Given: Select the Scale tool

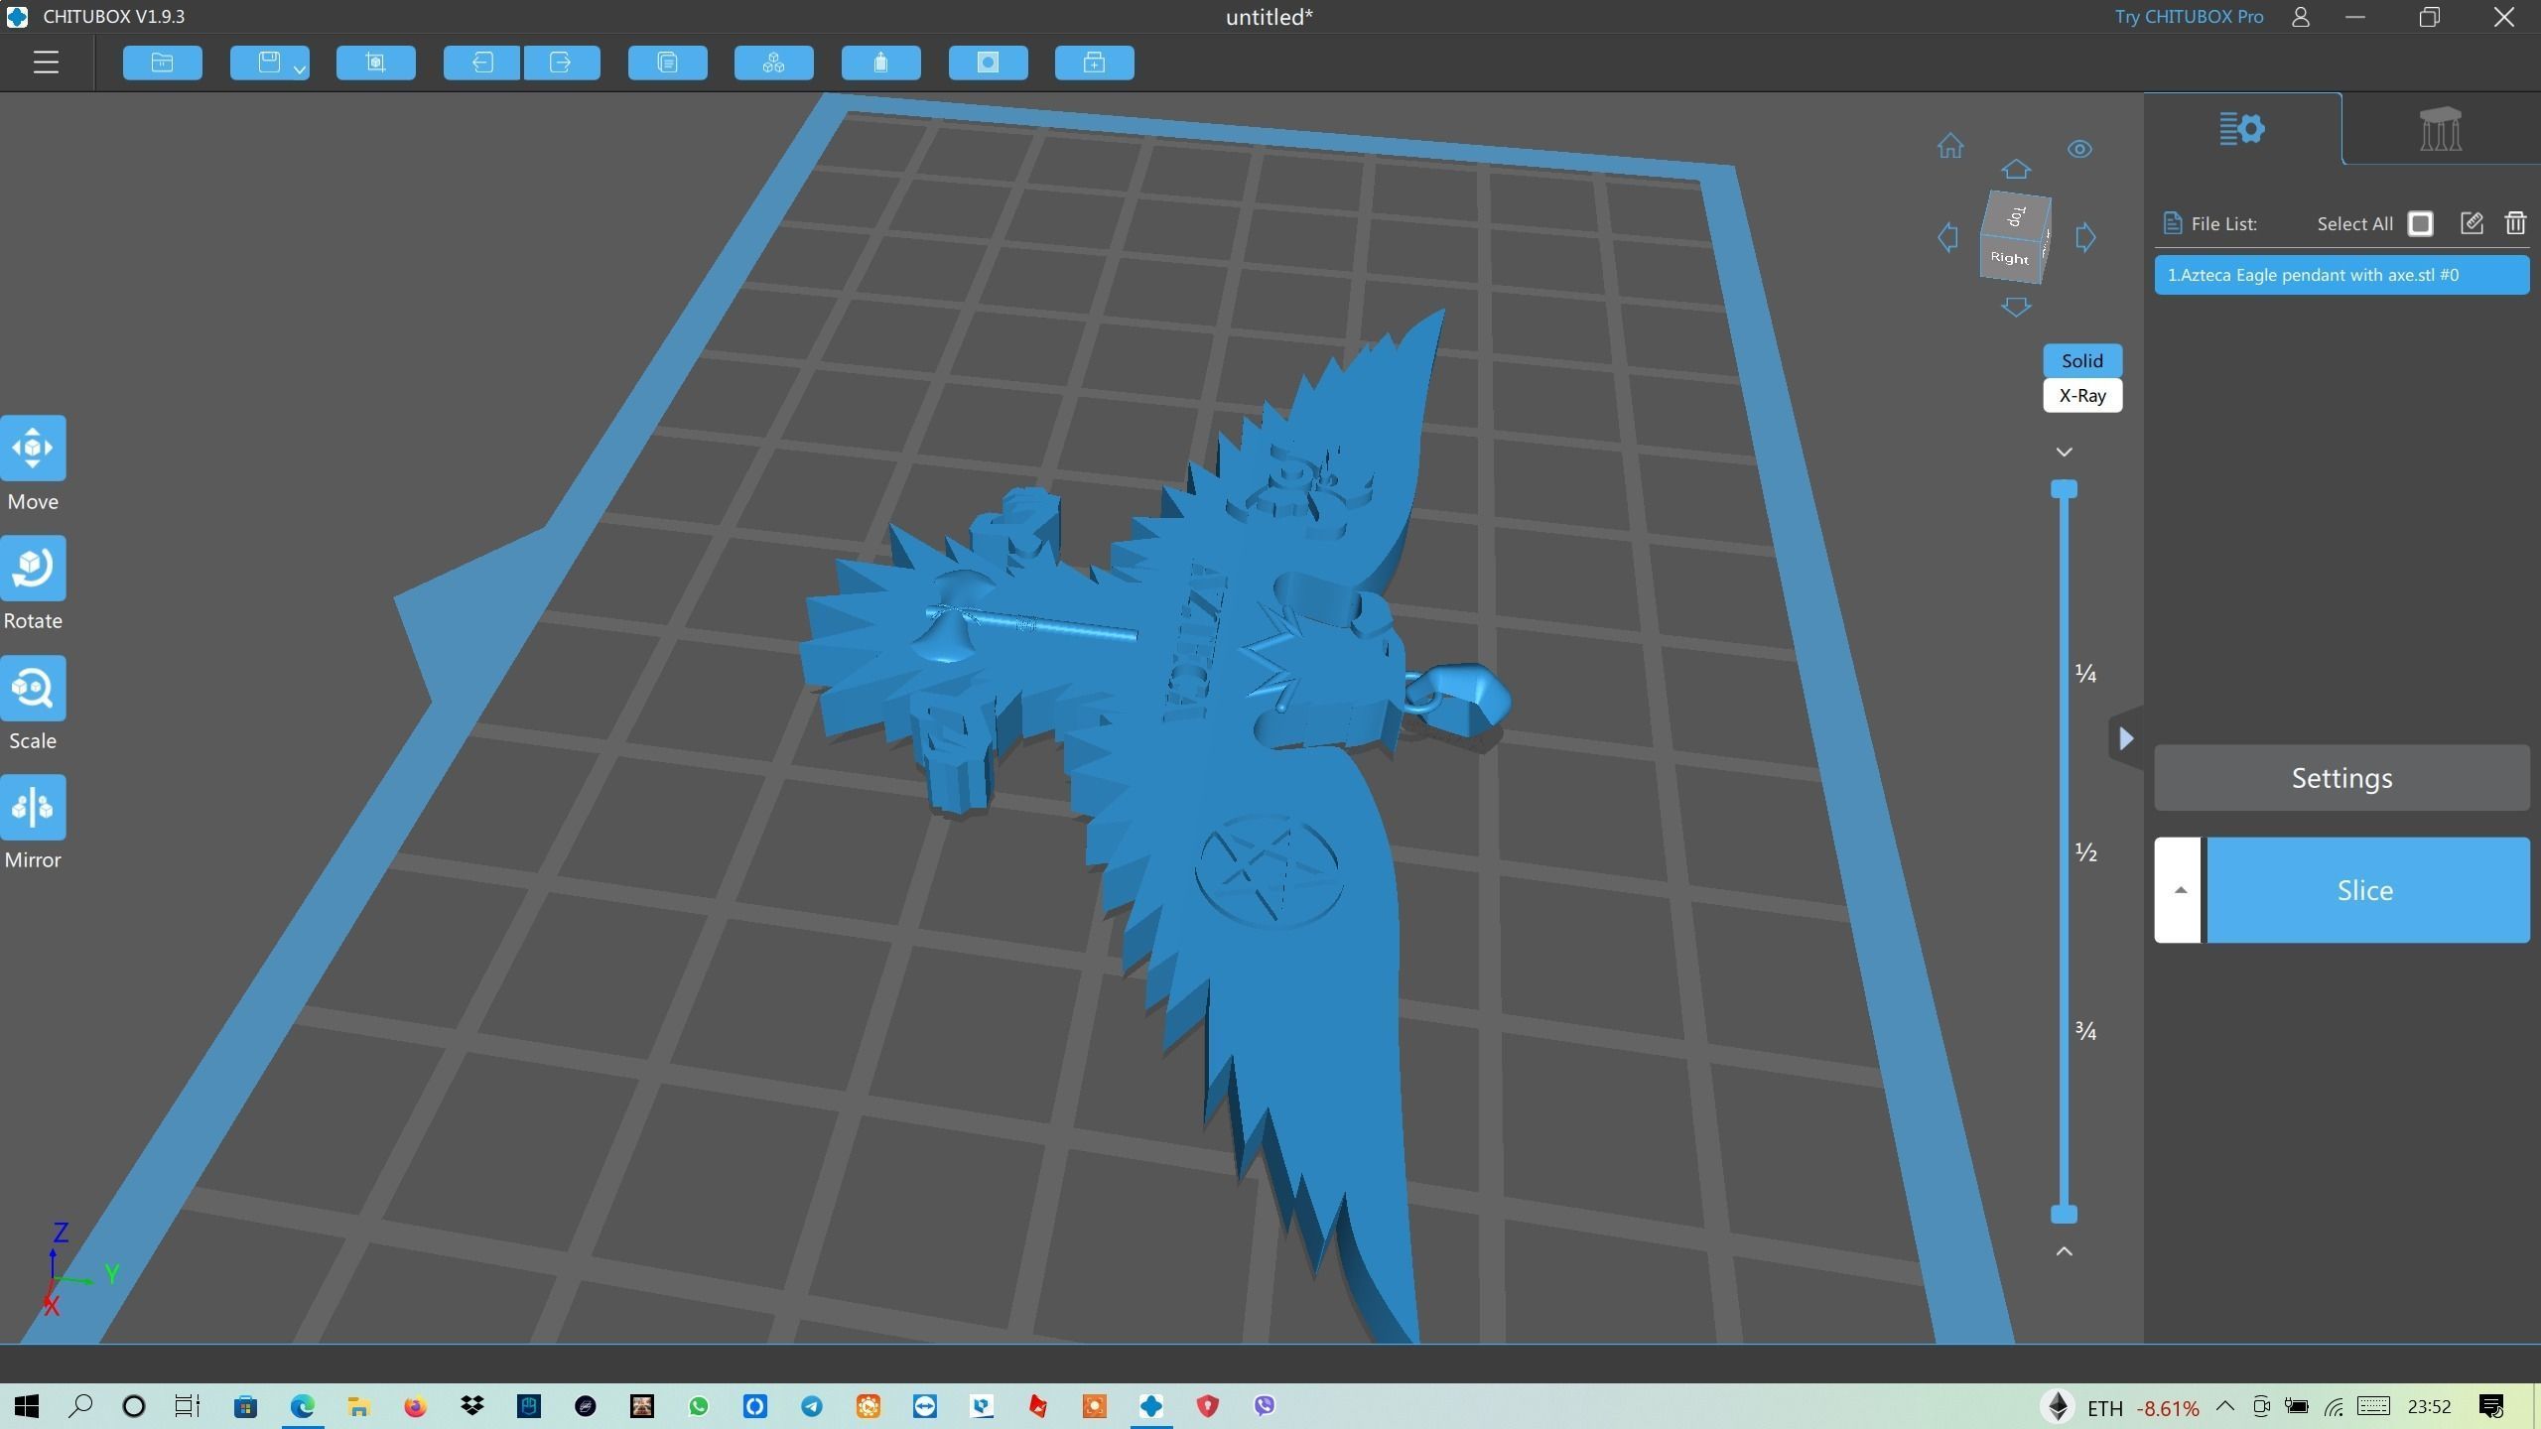Looking at the screenshot, I should click(x=33, y=688).
